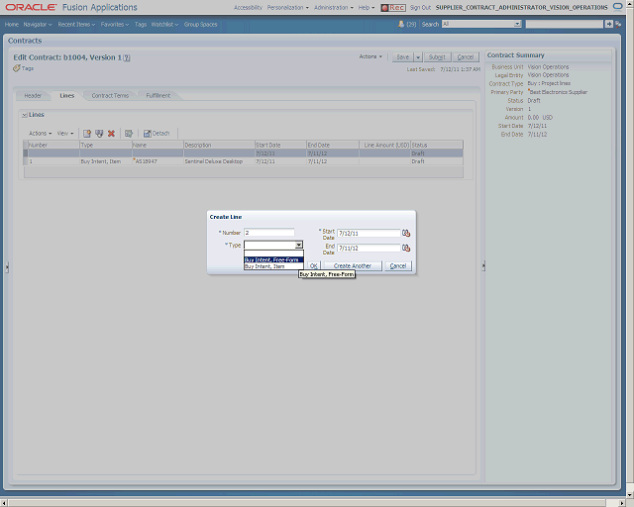Click the add line icon in Lines toolbar
This screenshot has height=507, width=634.
(x=86, y=134)
